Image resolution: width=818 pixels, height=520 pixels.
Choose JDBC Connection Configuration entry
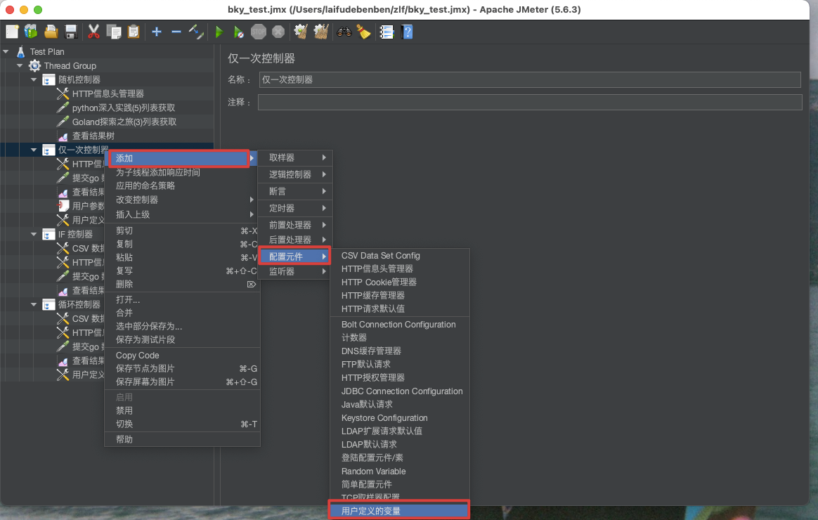(x=402, y=391)
